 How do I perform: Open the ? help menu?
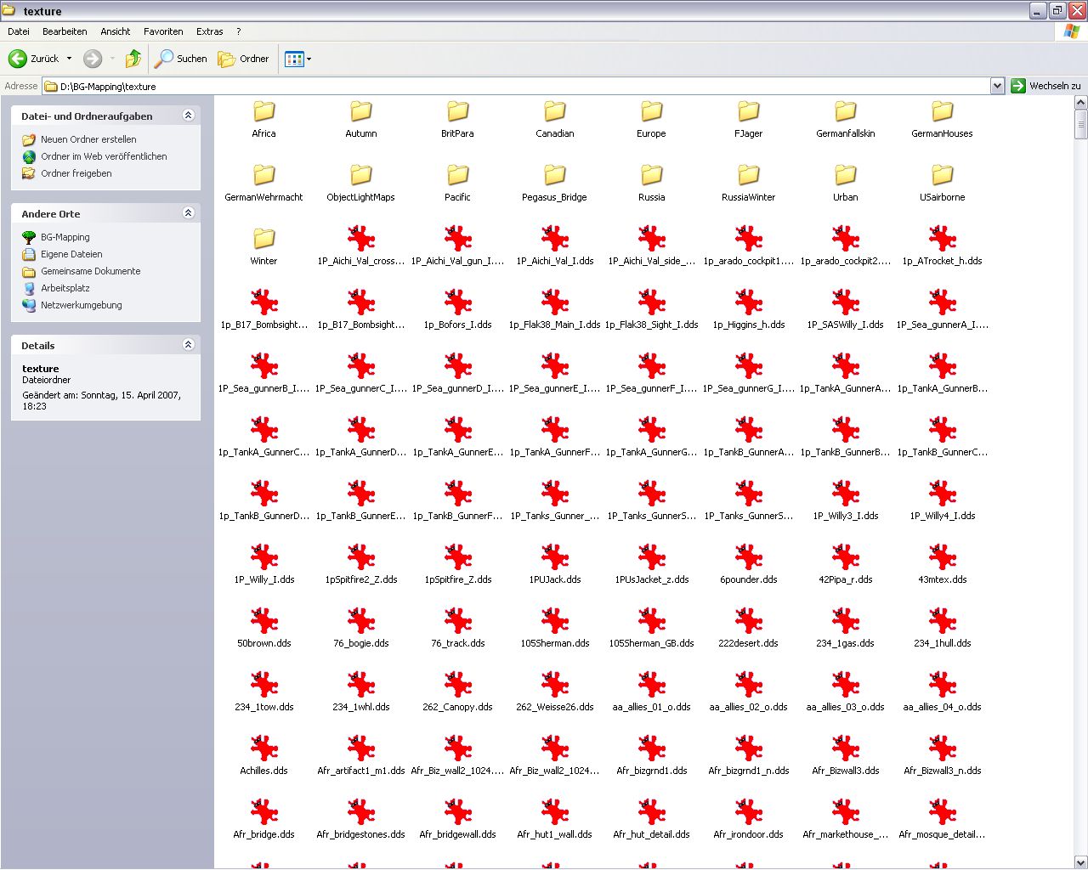(239, 31)
